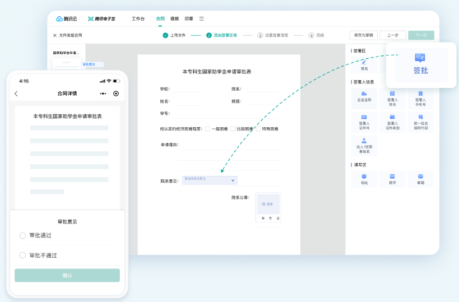Click the 4:15 time on phone
Screen dimensions: 459x302
(x=24, y=81)
